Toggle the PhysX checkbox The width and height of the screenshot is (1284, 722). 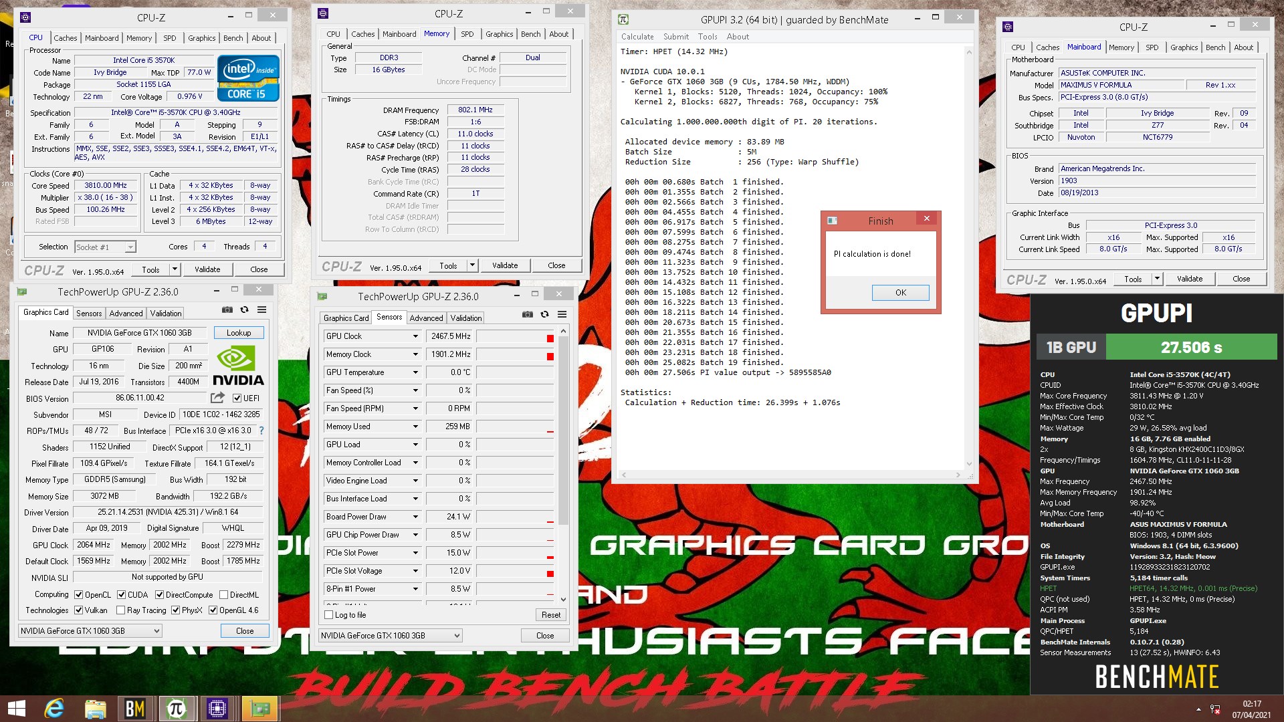coord(175,610)
